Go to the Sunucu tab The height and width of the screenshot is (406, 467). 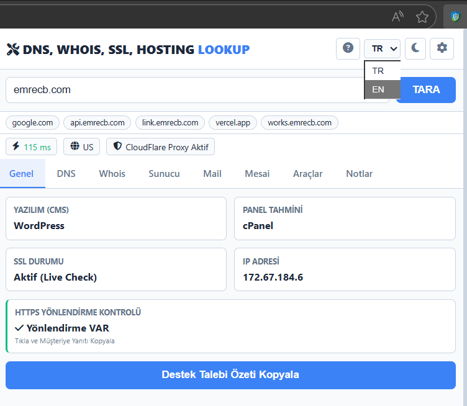coord(164,174)
